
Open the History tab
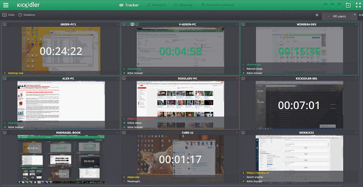(183, 5)
